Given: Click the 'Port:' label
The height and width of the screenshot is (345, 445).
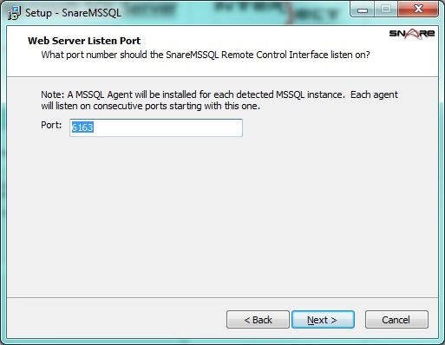Looking at the screenshot, I should pos(51,125).
